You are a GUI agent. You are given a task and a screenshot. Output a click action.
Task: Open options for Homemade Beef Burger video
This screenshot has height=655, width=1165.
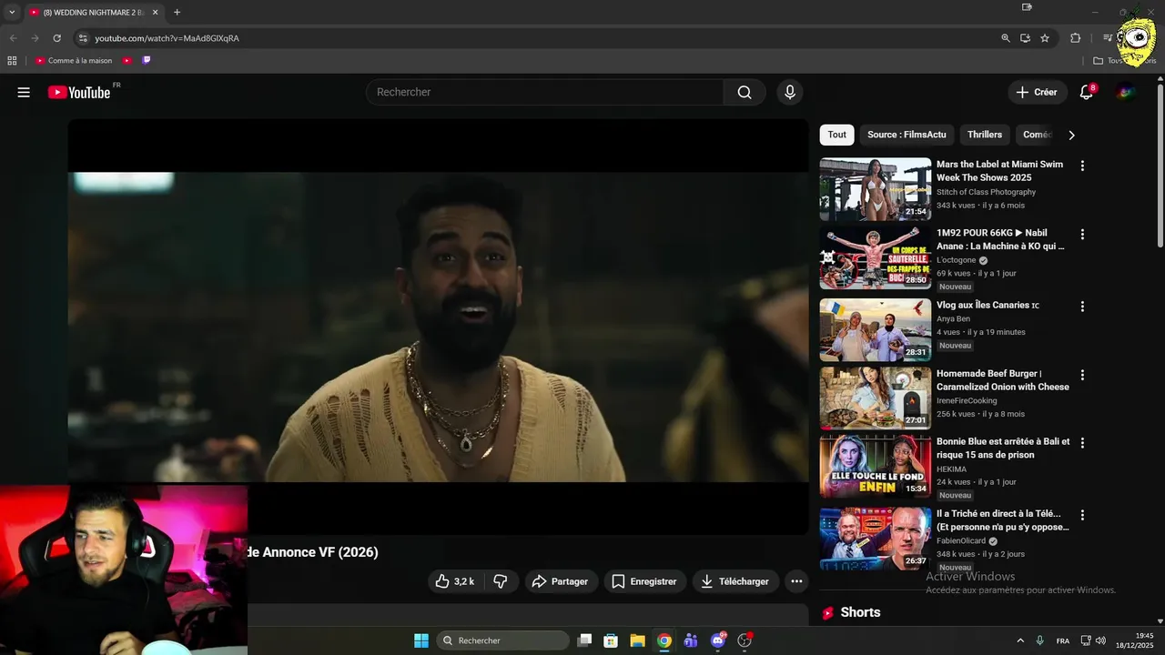click(x=1082, y=375)
